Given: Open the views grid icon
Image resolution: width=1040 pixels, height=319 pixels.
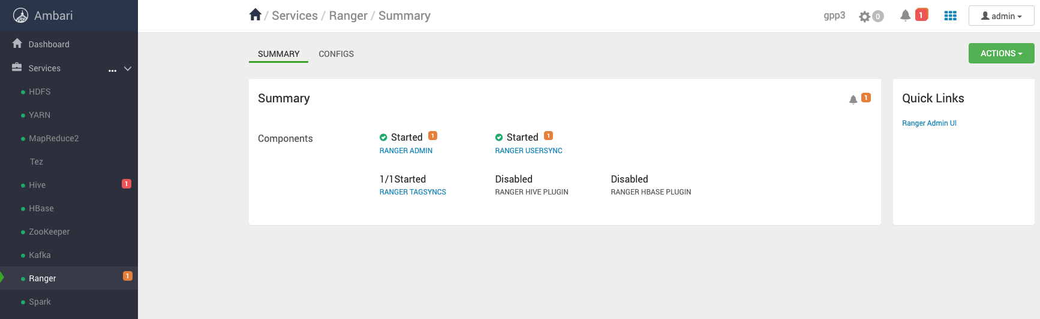Looking at the screenshot, I should coord(951,16).
